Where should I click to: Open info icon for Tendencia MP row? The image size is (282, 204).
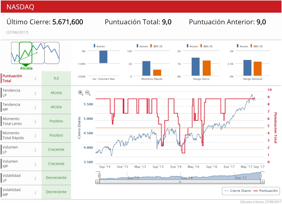point(35,107)
